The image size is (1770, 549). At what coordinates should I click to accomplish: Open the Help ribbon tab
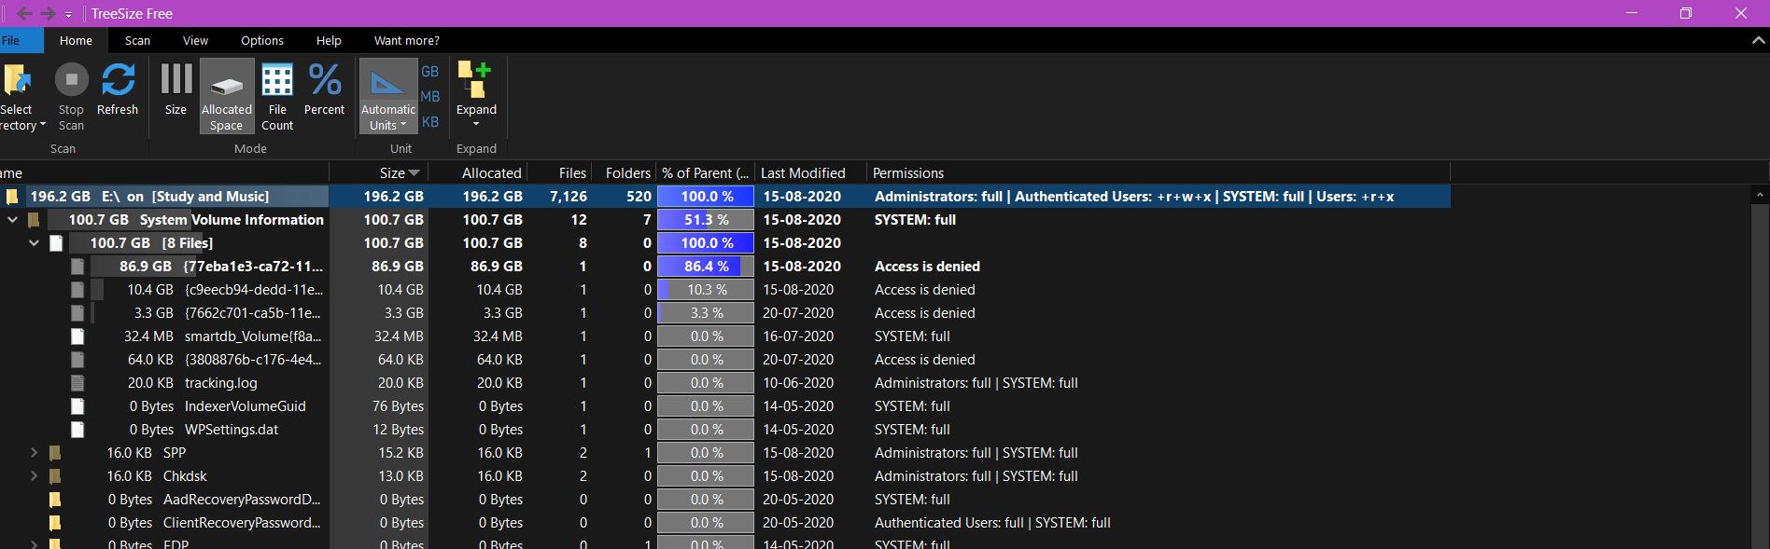point(329,41)
